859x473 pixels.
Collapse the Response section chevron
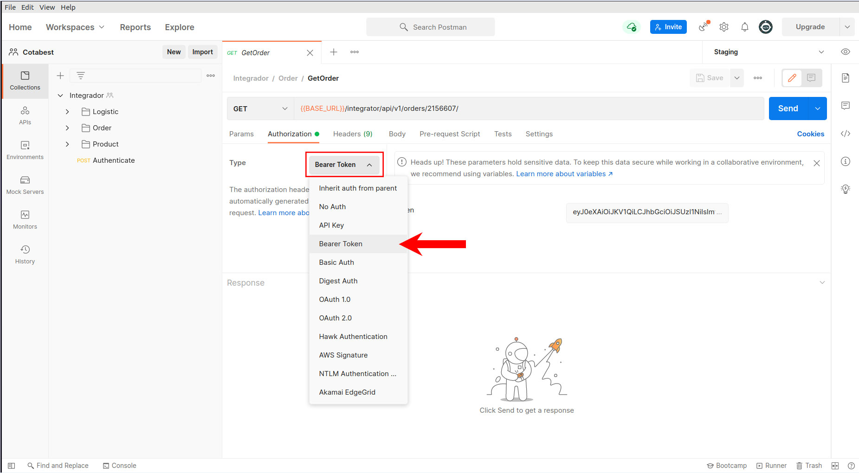pos(822,282)
